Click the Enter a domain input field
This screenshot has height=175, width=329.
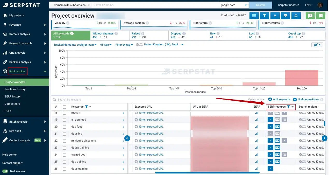(x=155, y=5)
